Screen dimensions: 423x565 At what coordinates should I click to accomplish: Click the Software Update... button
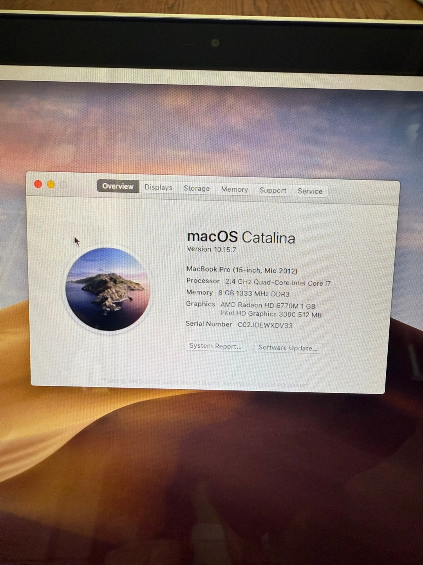[x=288, y=348]
